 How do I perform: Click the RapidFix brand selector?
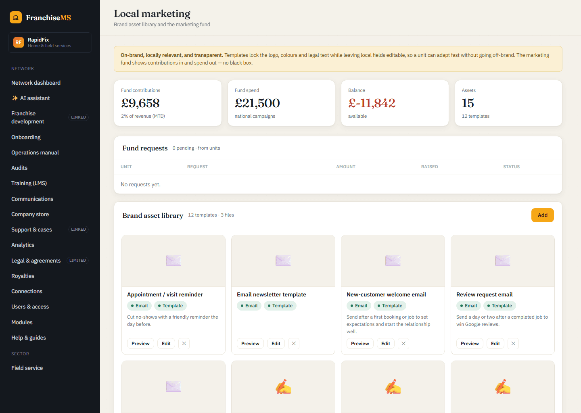pos(50,42)
